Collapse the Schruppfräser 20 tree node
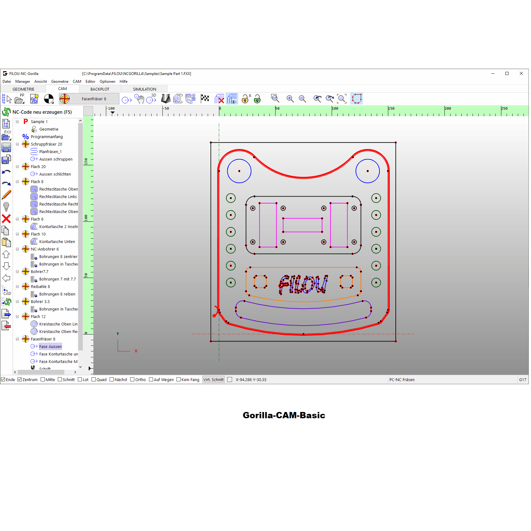 pos(17,144)
